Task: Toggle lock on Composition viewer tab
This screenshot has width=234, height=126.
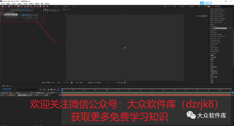Action: point(47,9)
